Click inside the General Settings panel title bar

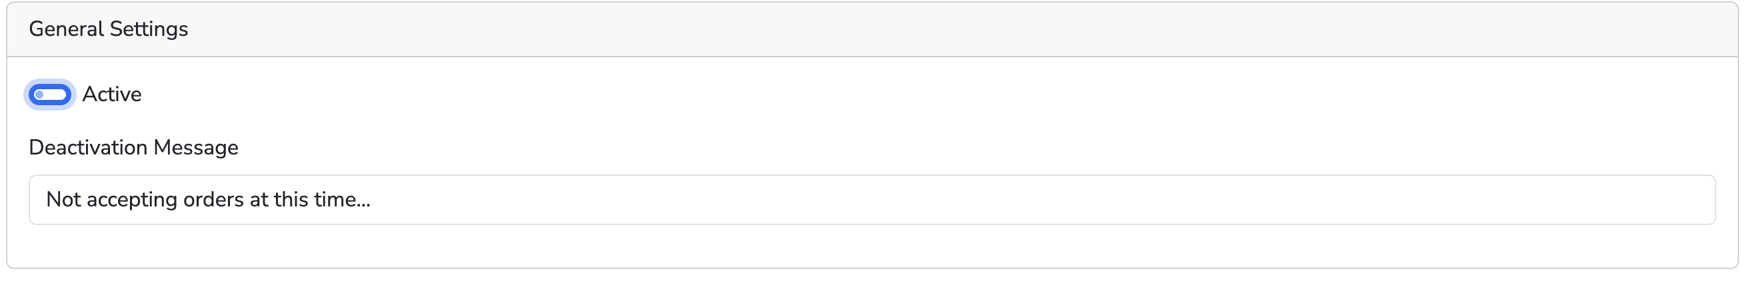coord(872,29)
